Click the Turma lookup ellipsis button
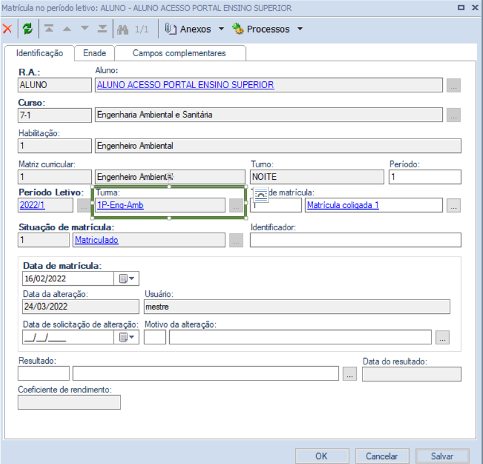 pos(236,206)
